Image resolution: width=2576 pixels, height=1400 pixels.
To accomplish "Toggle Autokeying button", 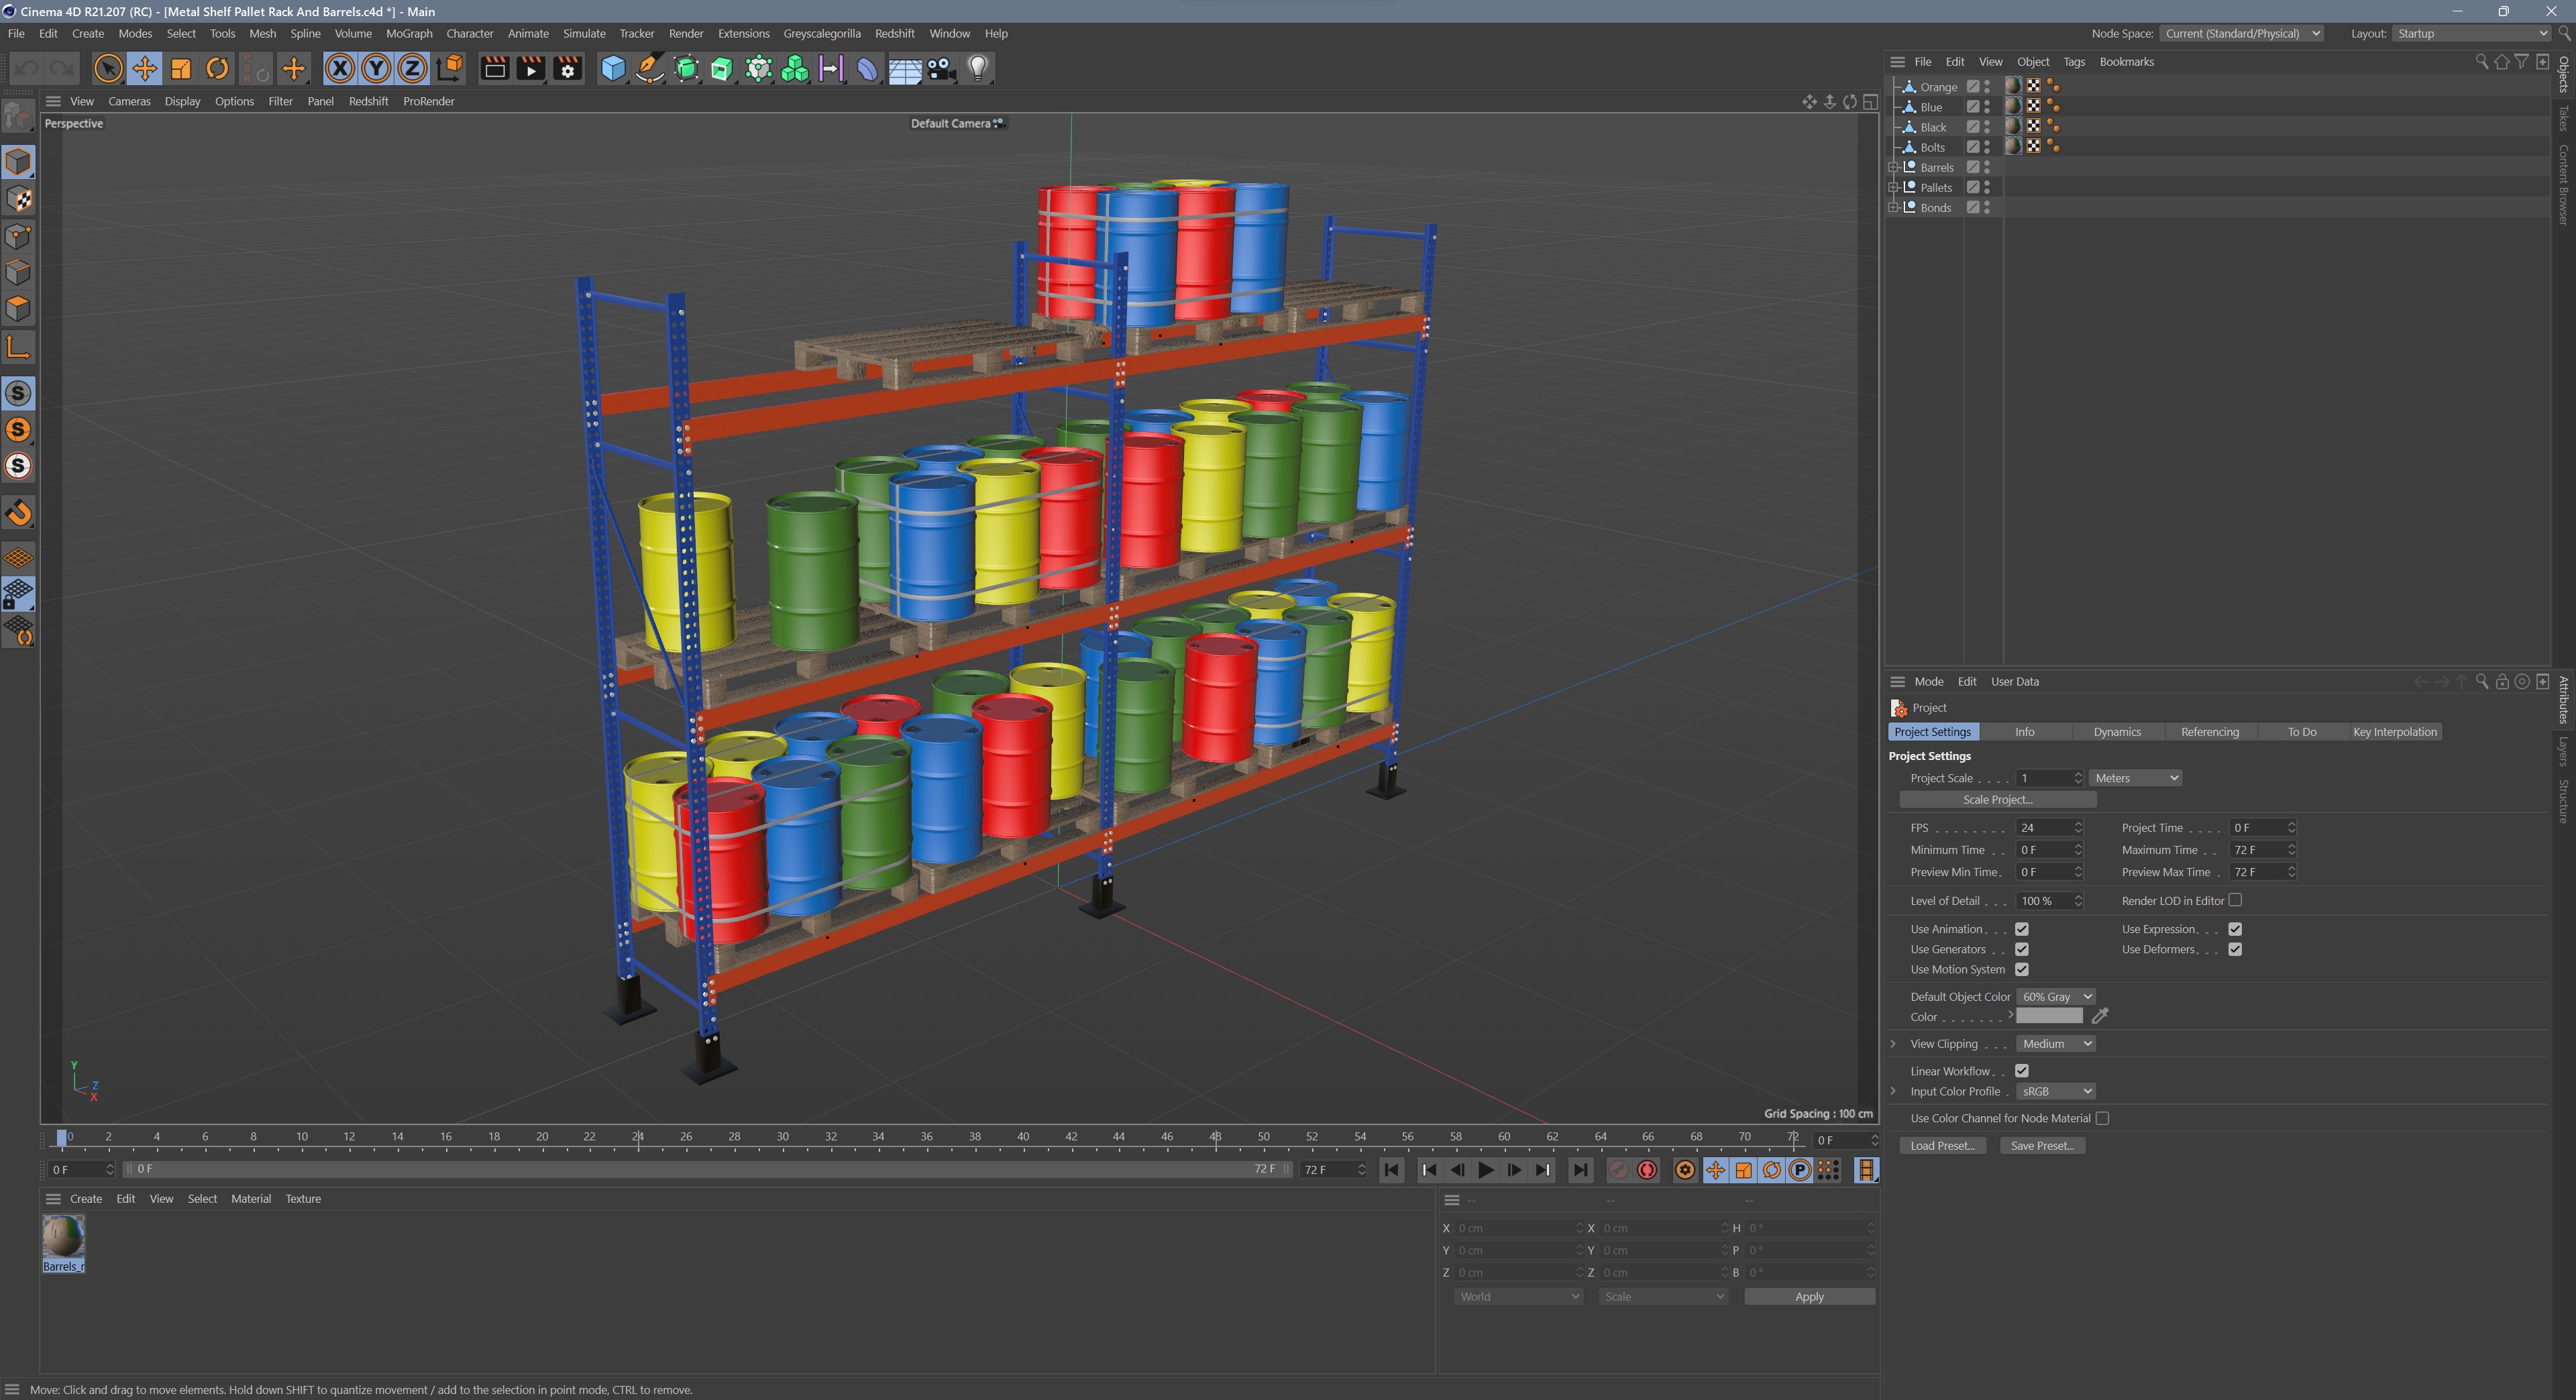I will (x=1647, y=1170).
